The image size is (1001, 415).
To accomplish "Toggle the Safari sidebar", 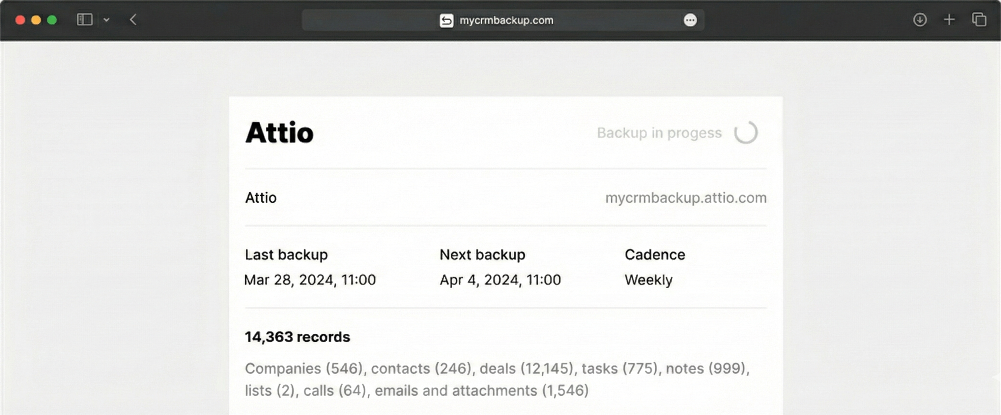I will tap(85, 20).
